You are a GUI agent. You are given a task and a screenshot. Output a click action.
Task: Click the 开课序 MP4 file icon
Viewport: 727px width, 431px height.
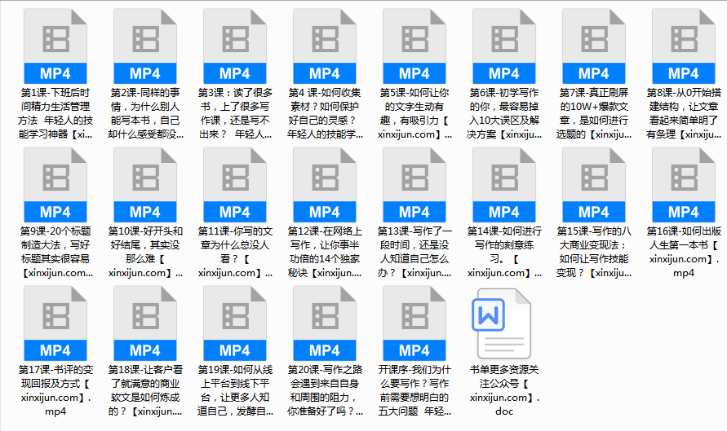point(414,323)
